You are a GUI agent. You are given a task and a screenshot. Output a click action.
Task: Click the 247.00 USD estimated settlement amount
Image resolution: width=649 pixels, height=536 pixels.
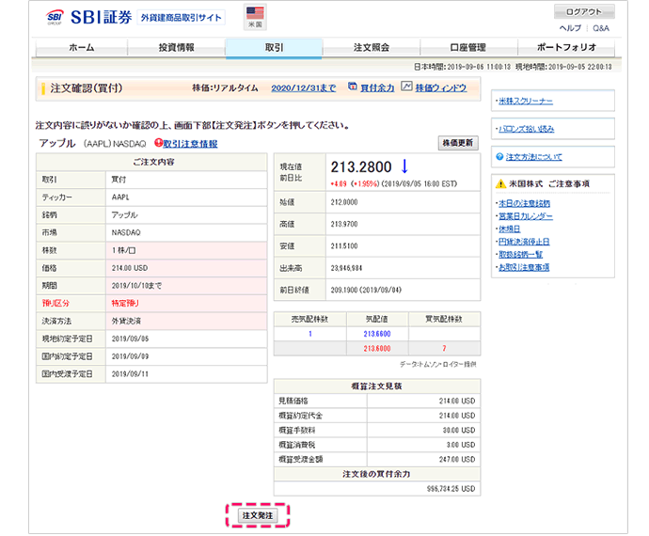[457, 460]
